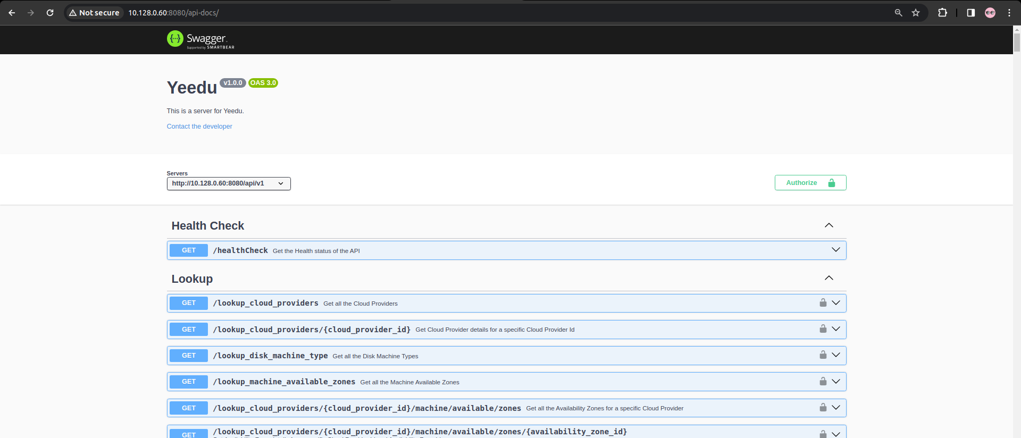The height and width of the screenshot is (438, 1021).
Task: Expand /lookup_disk_machine_type endpoint chevron
Action: pos(836,355)
